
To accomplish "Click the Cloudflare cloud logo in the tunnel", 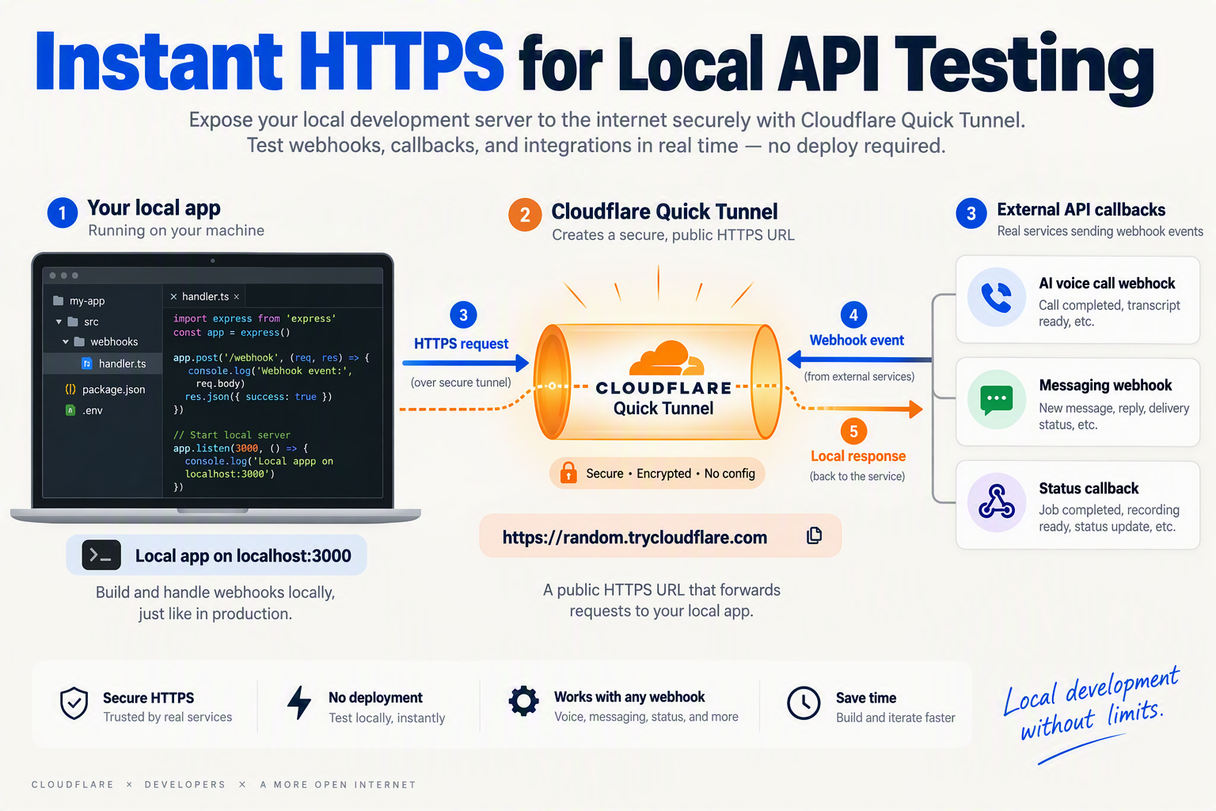I will (x=667, y=358).
